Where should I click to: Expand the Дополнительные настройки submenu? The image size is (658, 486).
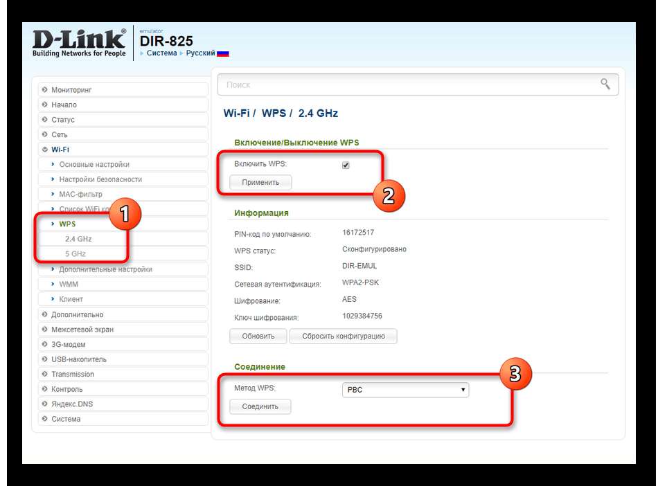click(105, 269)
